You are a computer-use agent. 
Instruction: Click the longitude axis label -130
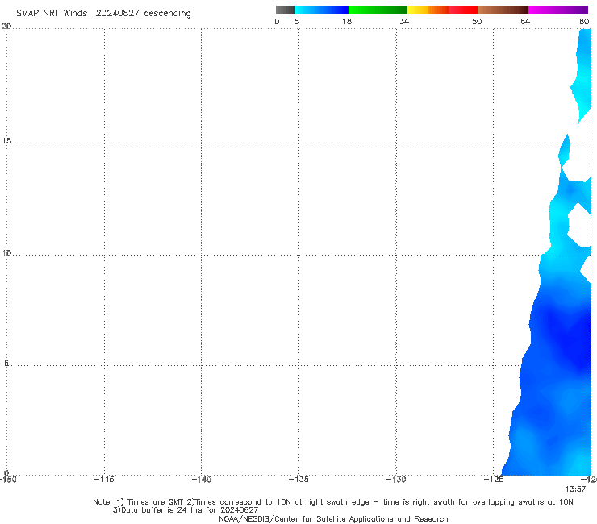click(396, 480)
